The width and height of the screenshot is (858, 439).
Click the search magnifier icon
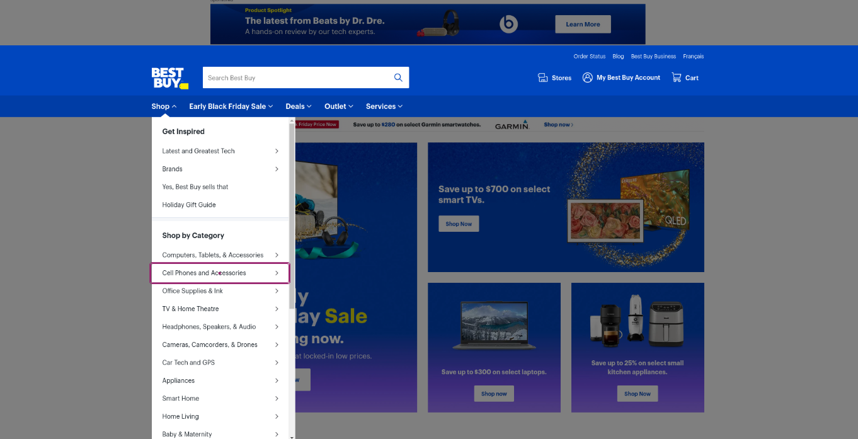[x=398, y=77]
